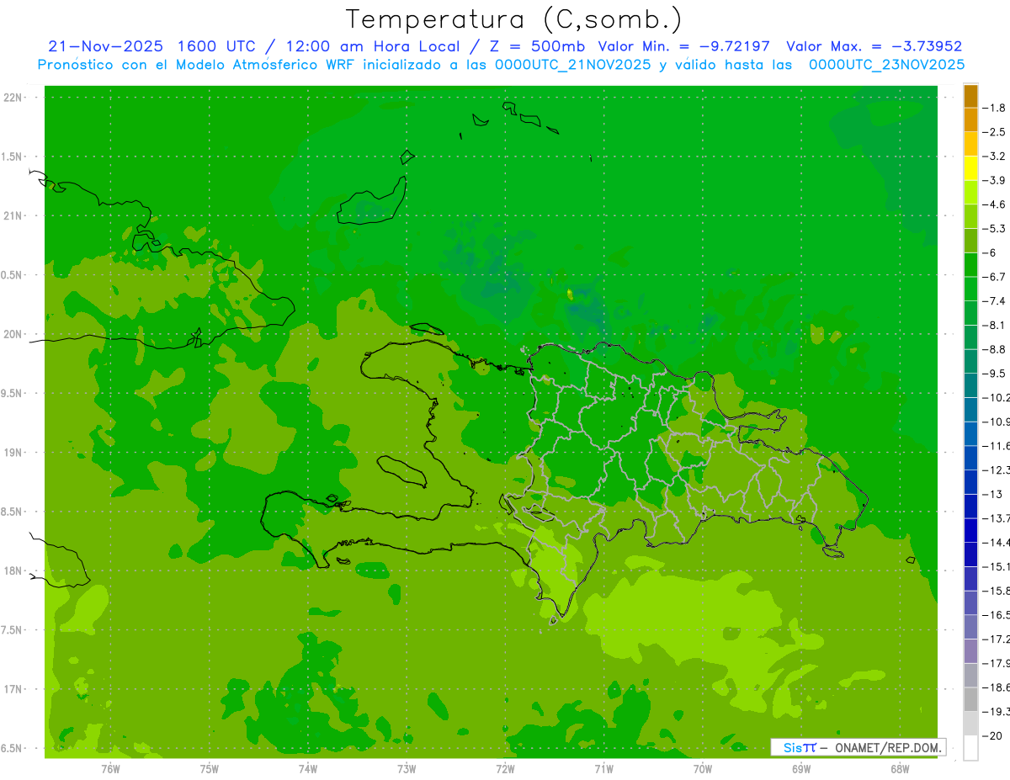Click the title 'Temperatura (C,somb.)'
Screen dimensions: 1010x780
[x=514, y=19]
